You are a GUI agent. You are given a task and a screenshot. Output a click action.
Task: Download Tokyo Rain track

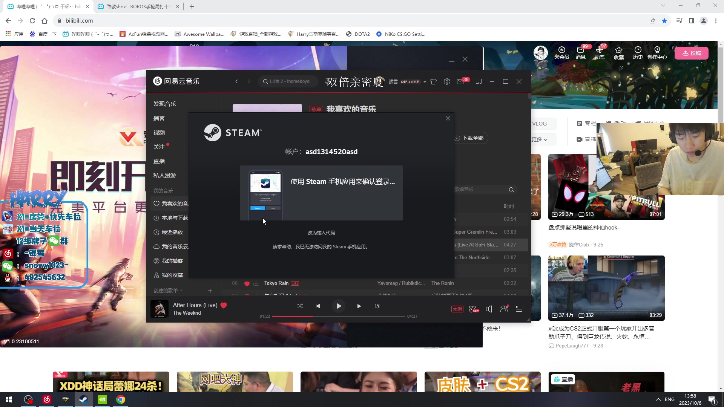pos(256,283)
